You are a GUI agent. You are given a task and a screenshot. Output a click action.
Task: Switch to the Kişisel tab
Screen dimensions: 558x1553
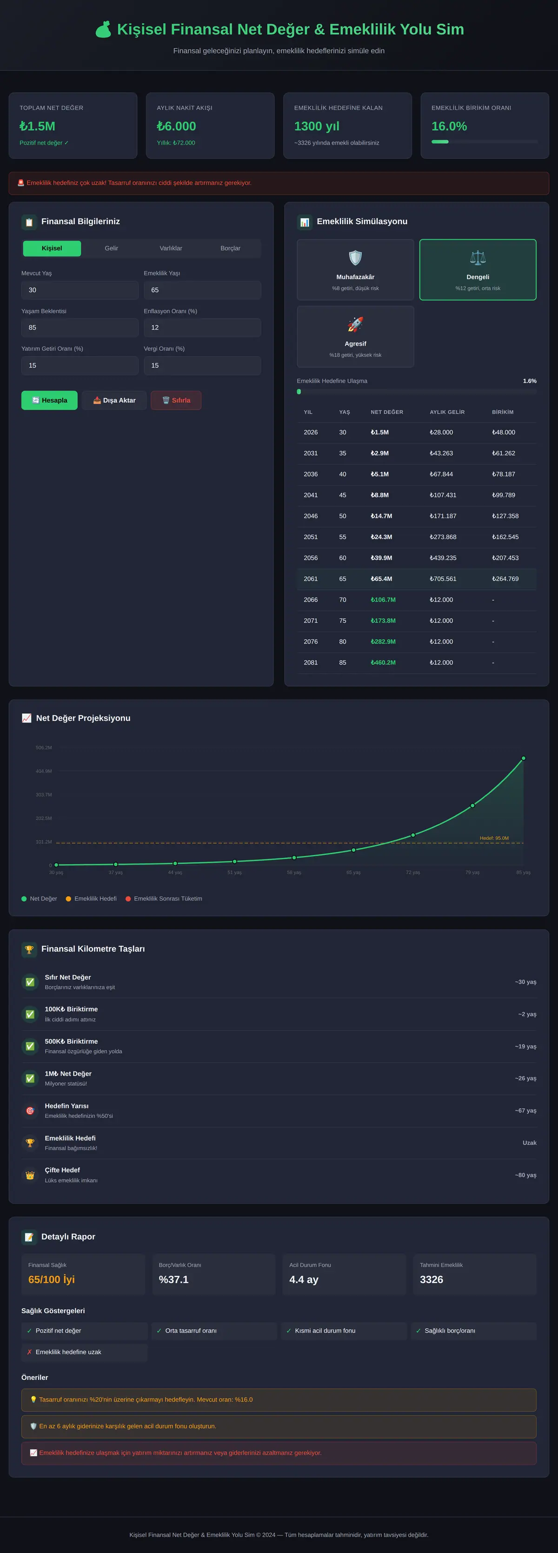click(52, 248)
